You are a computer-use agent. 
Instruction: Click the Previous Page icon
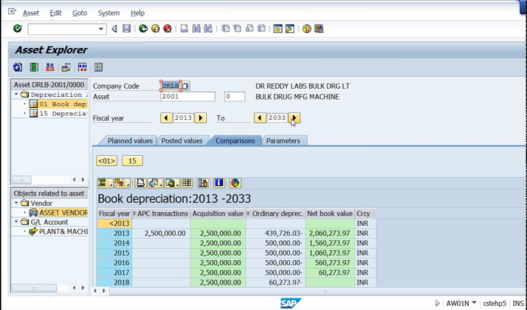[237, 29]
